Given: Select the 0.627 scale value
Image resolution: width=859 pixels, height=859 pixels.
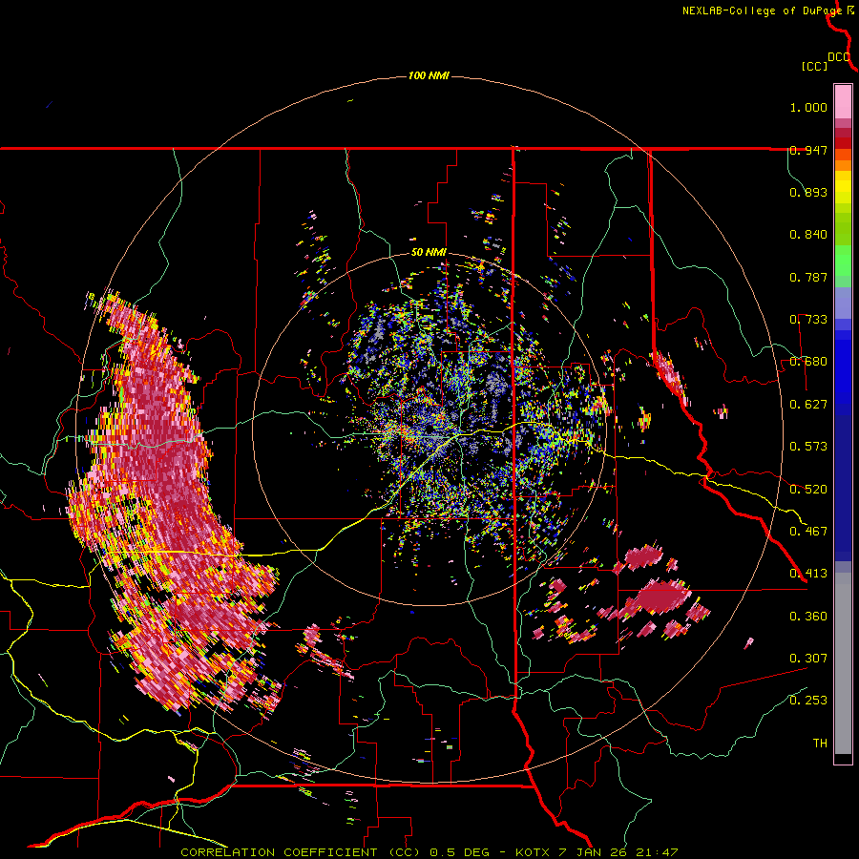Looking at the screenshot, I should tap(808, 405).
